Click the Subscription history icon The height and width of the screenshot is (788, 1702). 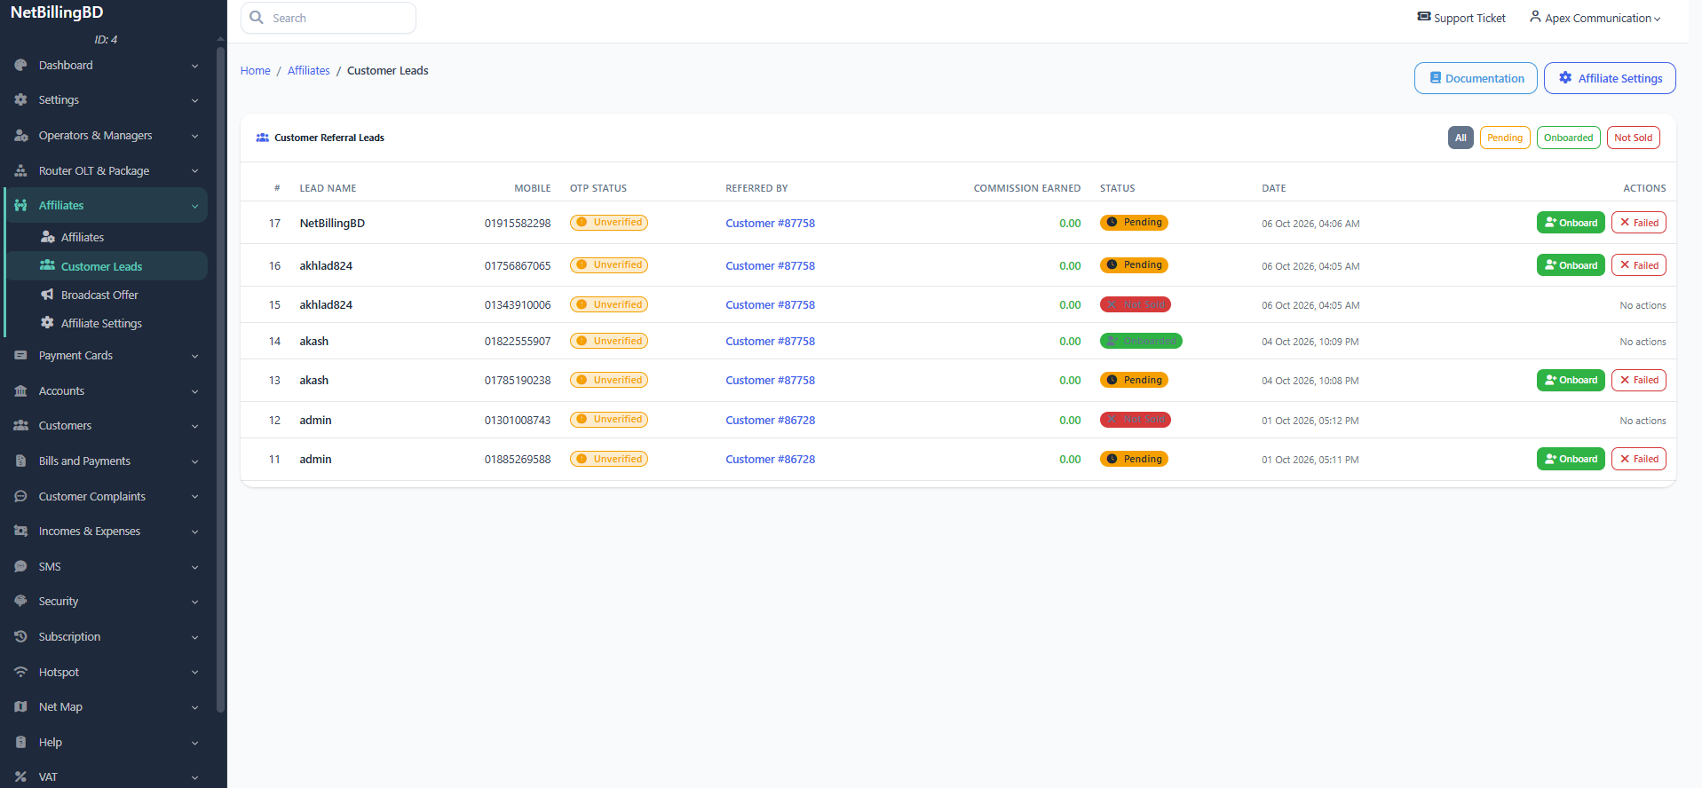(x=20, y=637)
